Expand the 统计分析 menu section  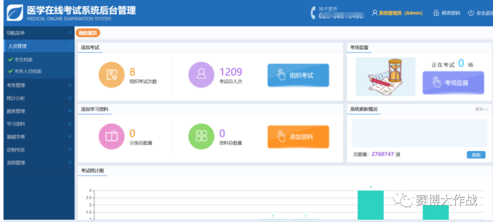70,98
